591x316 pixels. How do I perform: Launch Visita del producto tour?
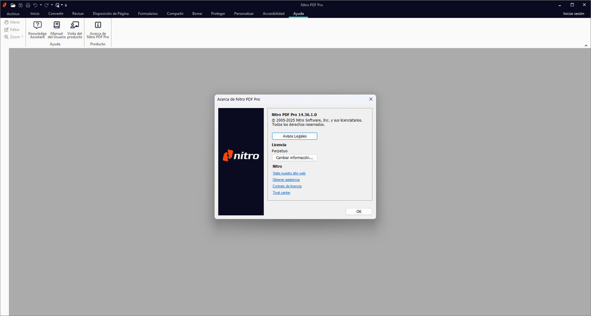click(75, 30)
